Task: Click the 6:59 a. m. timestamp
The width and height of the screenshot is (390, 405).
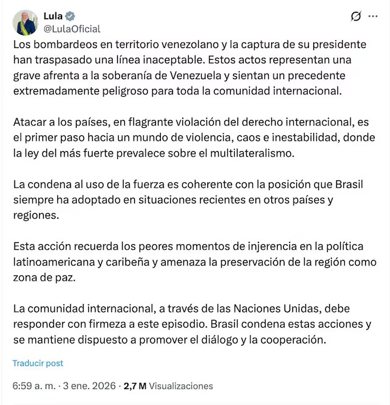Action: [x=34, y=386]
